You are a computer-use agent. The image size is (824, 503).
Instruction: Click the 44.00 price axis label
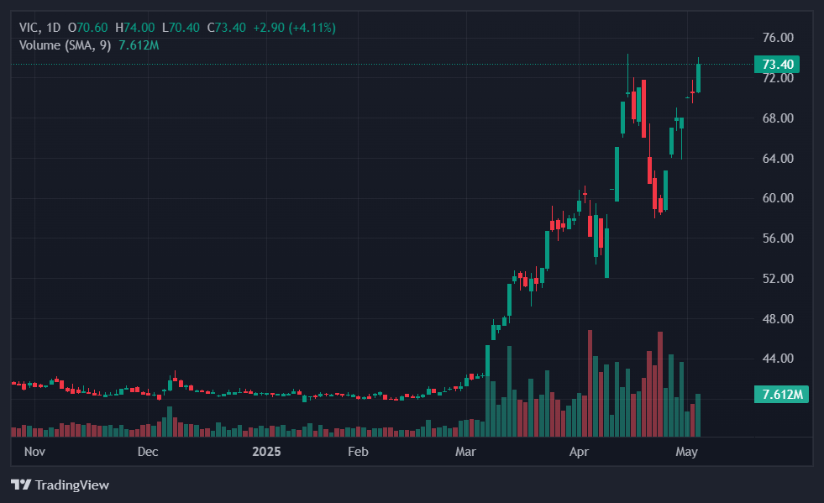tap(778, 359)
